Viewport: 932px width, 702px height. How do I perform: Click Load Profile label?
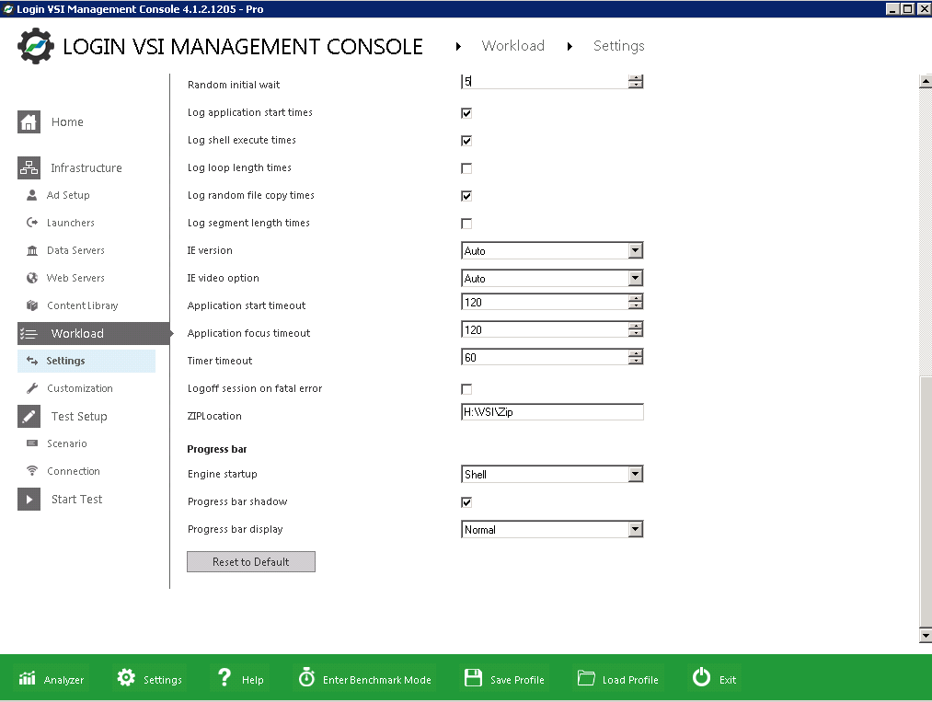(630, 680)
